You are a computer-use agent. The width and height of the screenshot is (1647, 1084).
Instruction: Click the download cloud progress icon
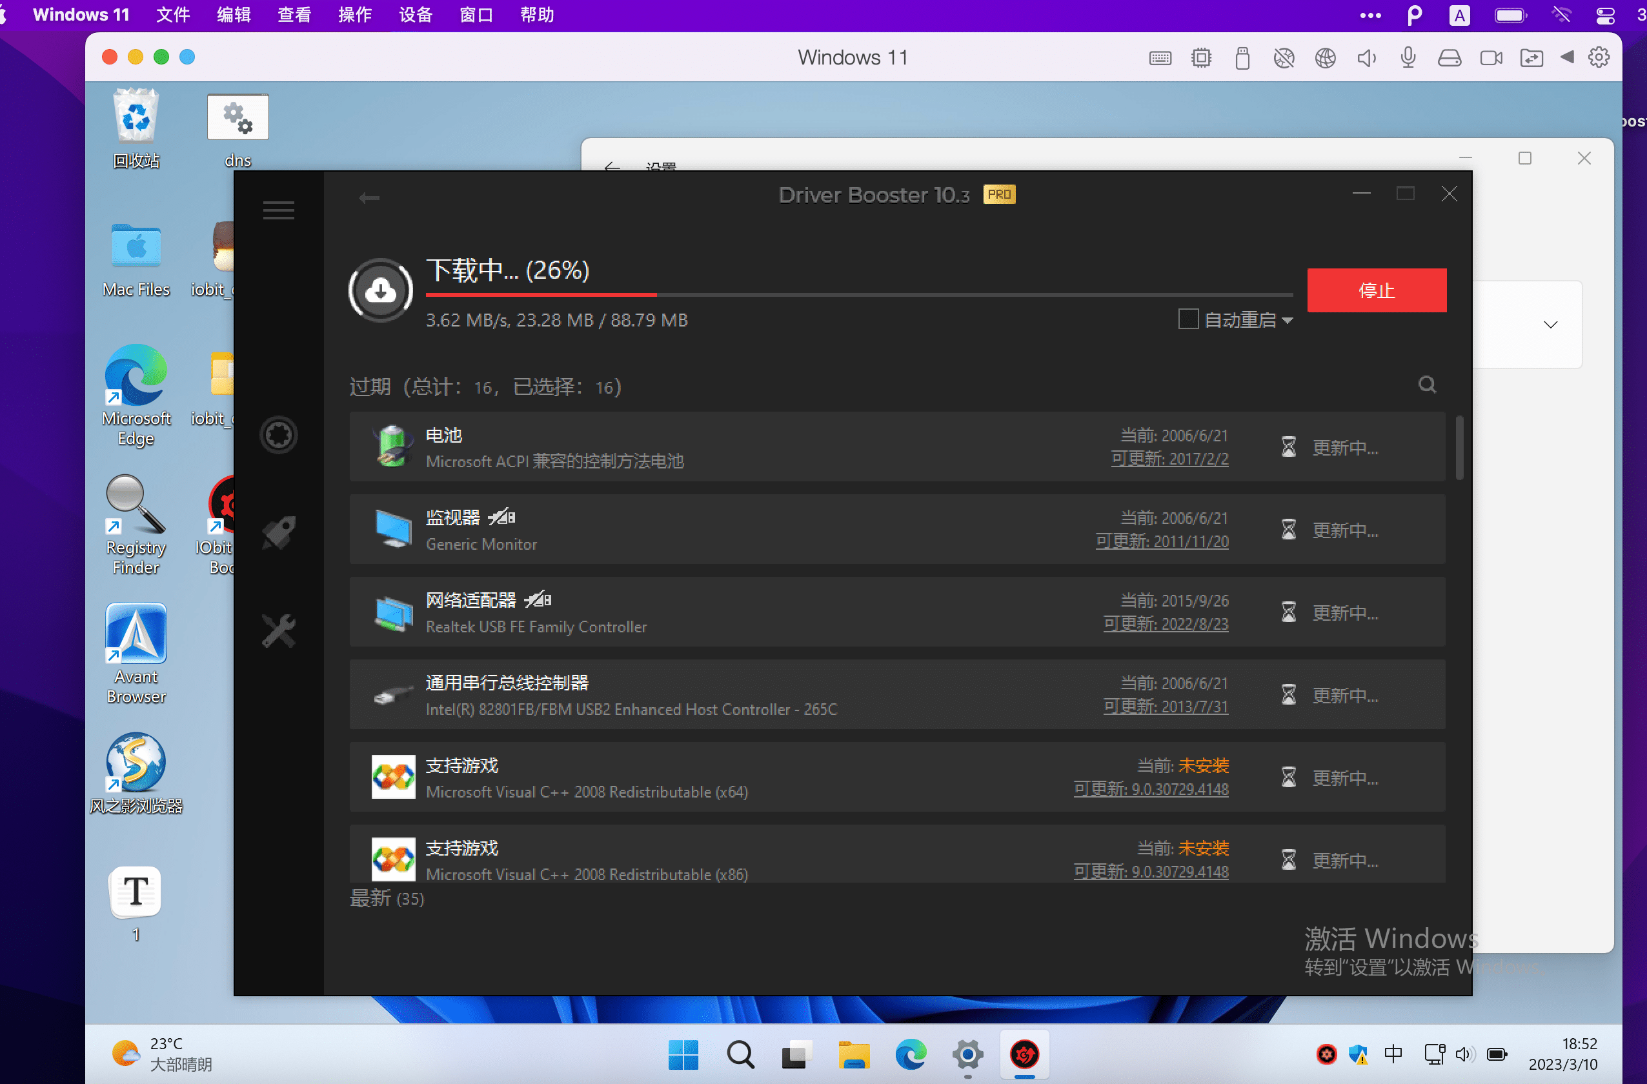(381, 290)
